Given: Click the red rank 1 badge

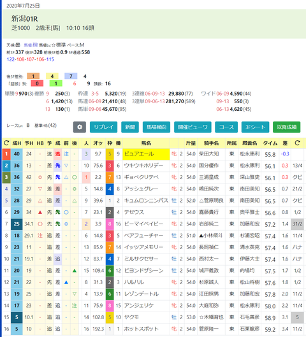Looking at the screenshot, I should pos(6,154).
